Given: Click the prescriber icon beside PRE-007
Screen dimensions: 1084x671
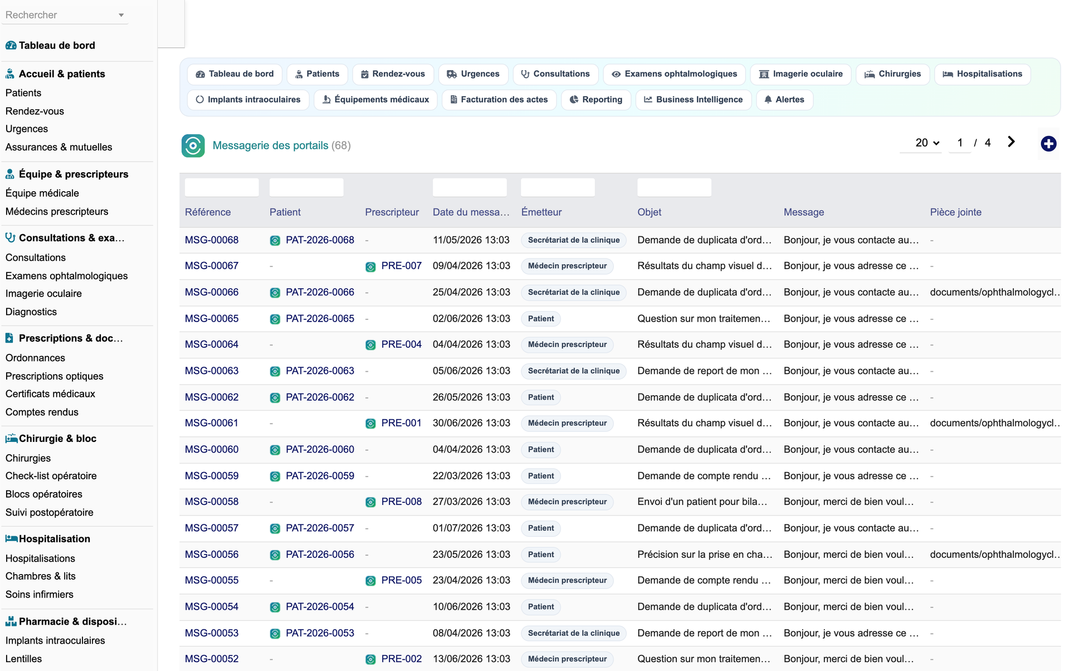Looking at the screenshot, I should 370,267.
